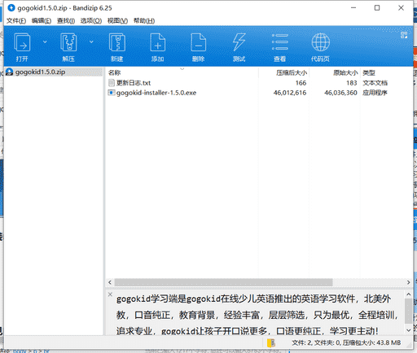Click the Add files (添加) icon
Image resolution: width=417 pixels, height=353 pixels.
(158, 42)
